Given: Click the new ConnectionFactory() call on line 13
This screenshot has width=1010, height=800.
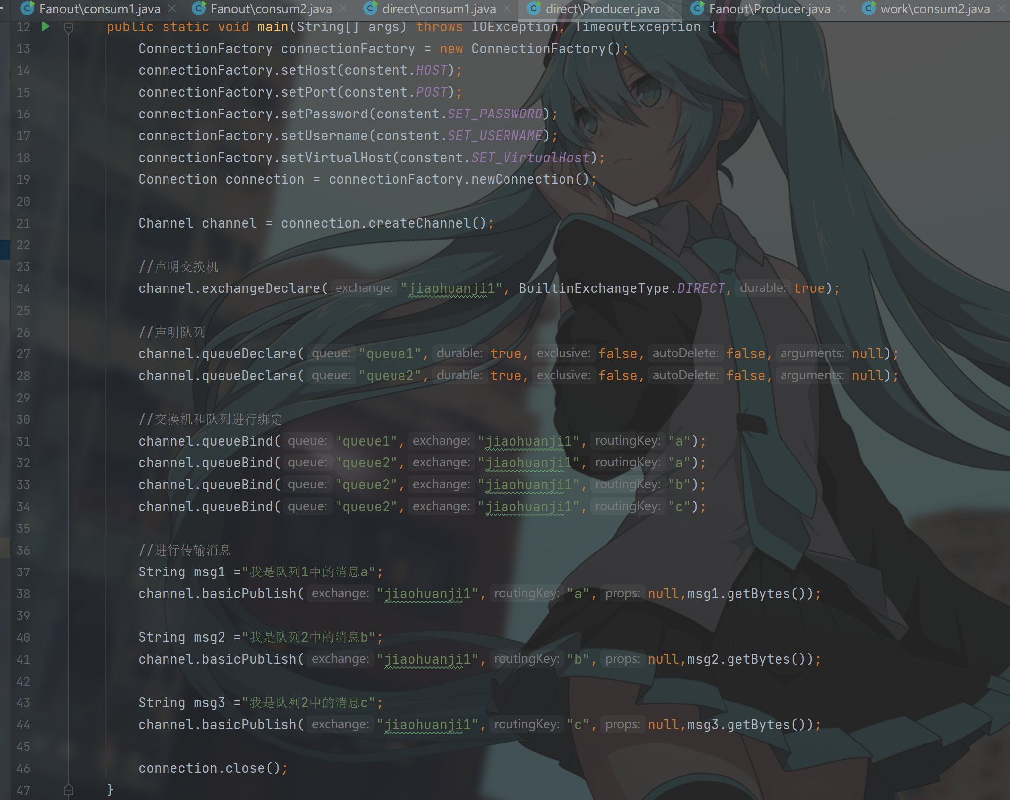Looking at the screenshot, I should tap(531, 49).
